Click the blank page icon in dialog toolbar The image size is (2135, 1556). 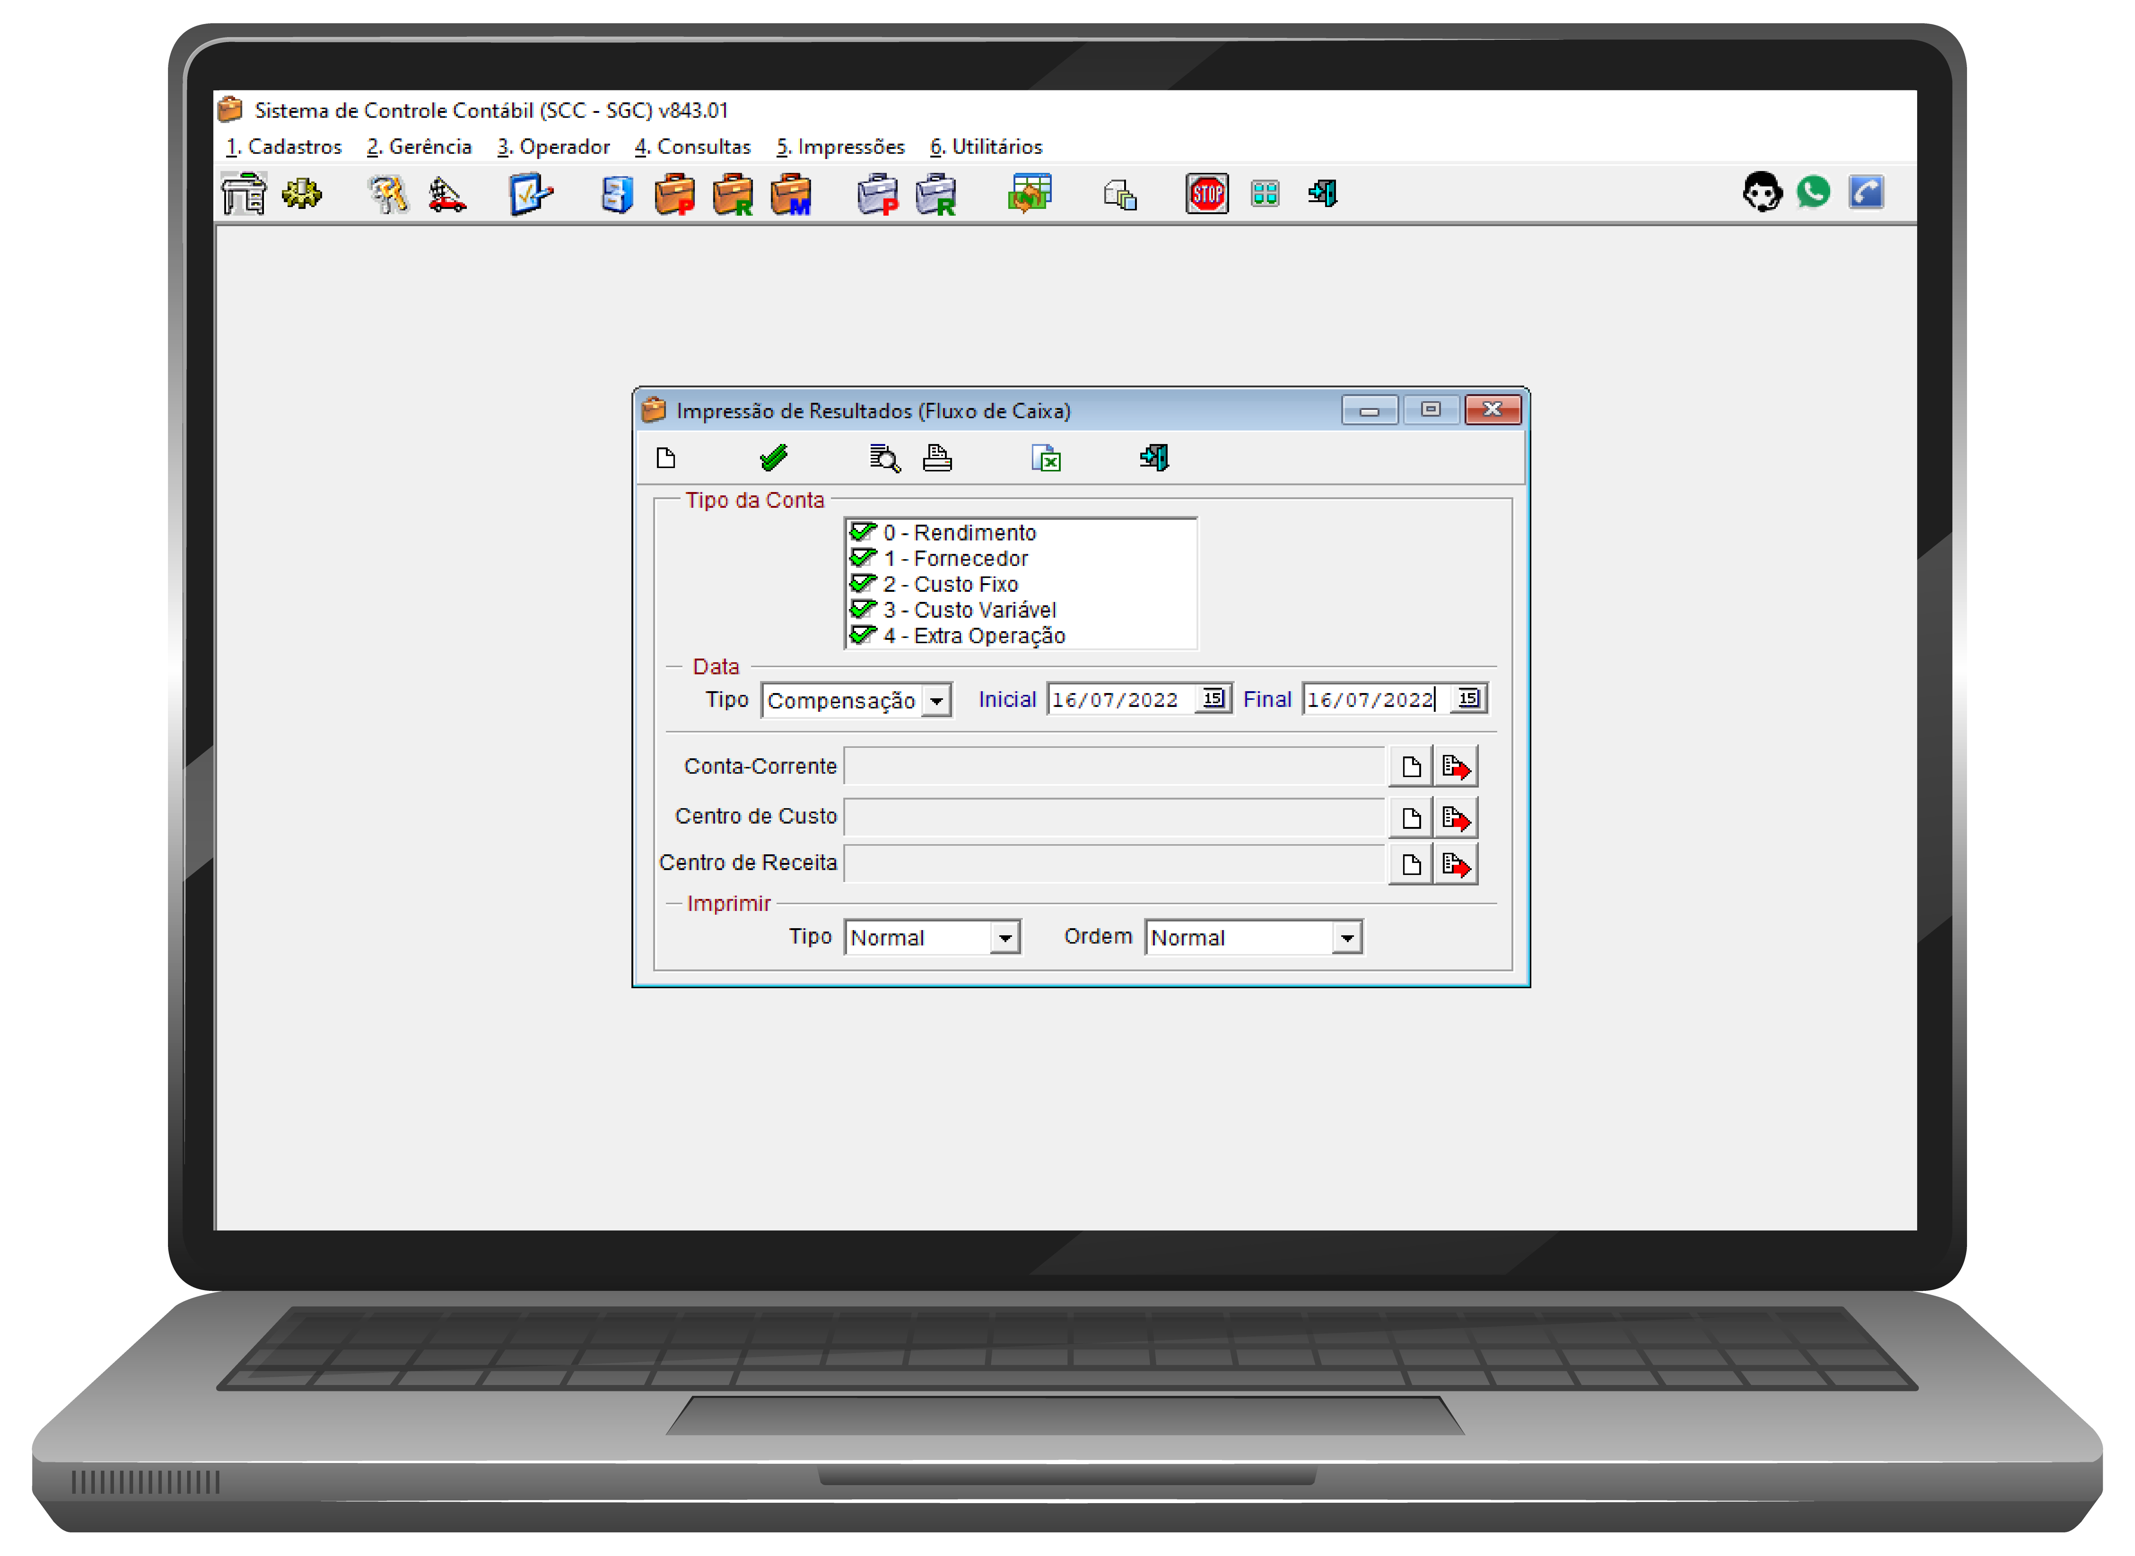point(666,459)
